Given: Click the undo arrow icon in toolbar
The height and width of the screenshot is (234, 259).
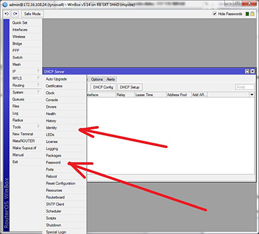Looking at the screenshot, I should (7, 14).
